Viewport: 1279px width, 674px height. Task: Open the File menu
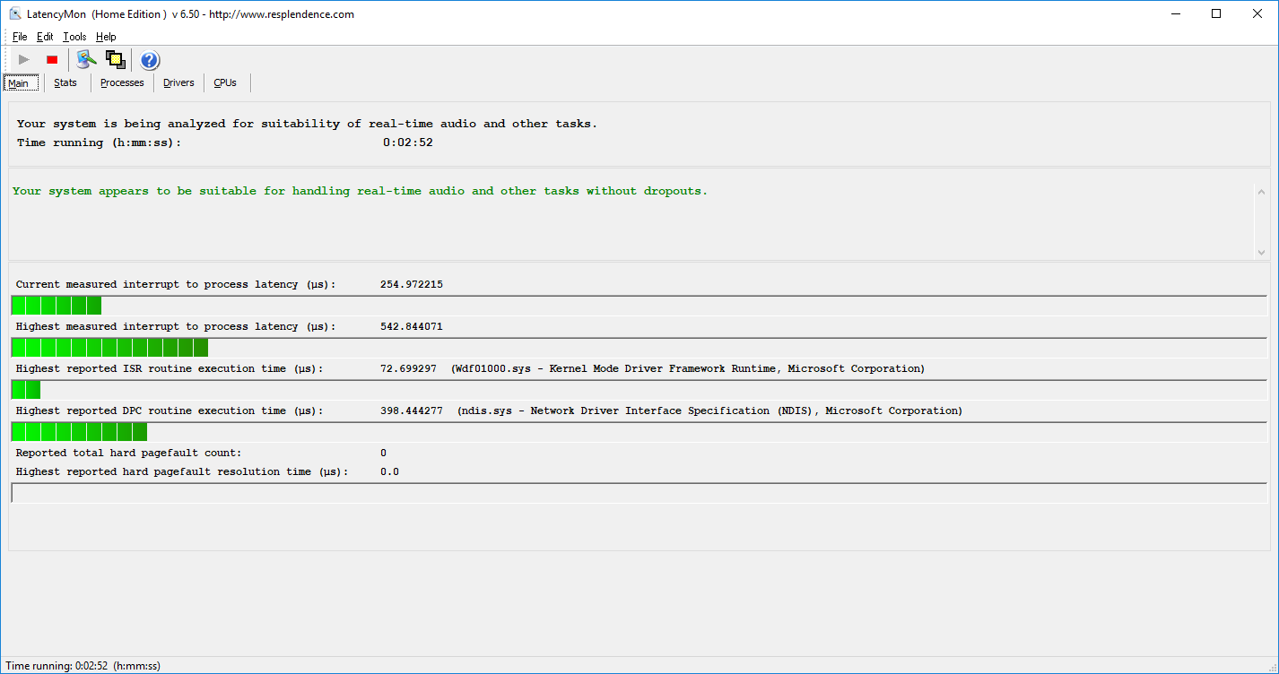20,37
